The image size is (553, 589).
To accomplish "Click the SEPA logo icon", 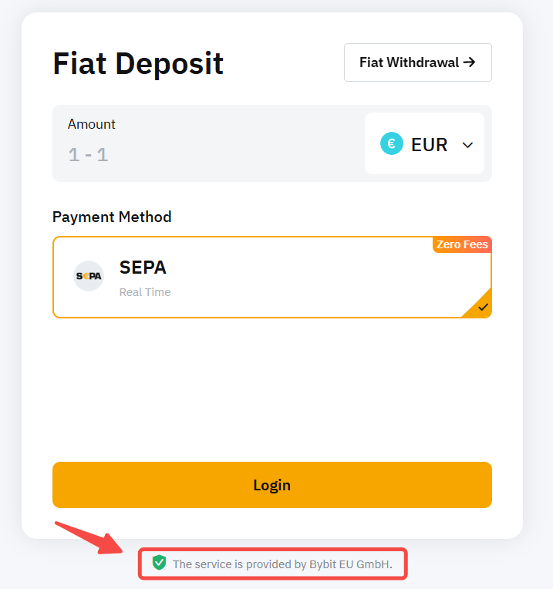I will (x=89, y=276).
